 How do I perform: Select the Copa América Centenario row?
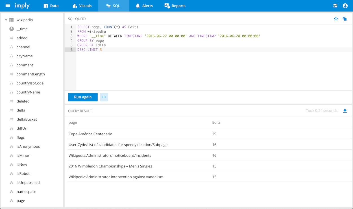click(x=209, y=134)
